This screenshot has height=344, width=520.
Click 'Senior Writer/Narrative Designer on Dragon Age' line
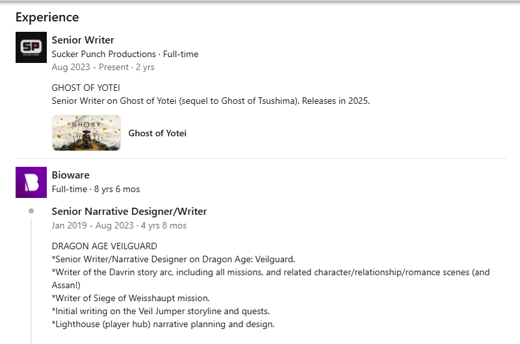174,259
